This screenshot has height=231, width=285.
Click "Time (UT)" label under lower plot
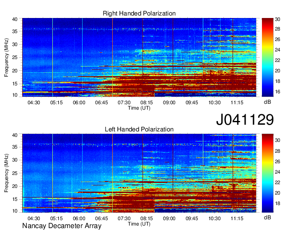click(x=139, y=224)
